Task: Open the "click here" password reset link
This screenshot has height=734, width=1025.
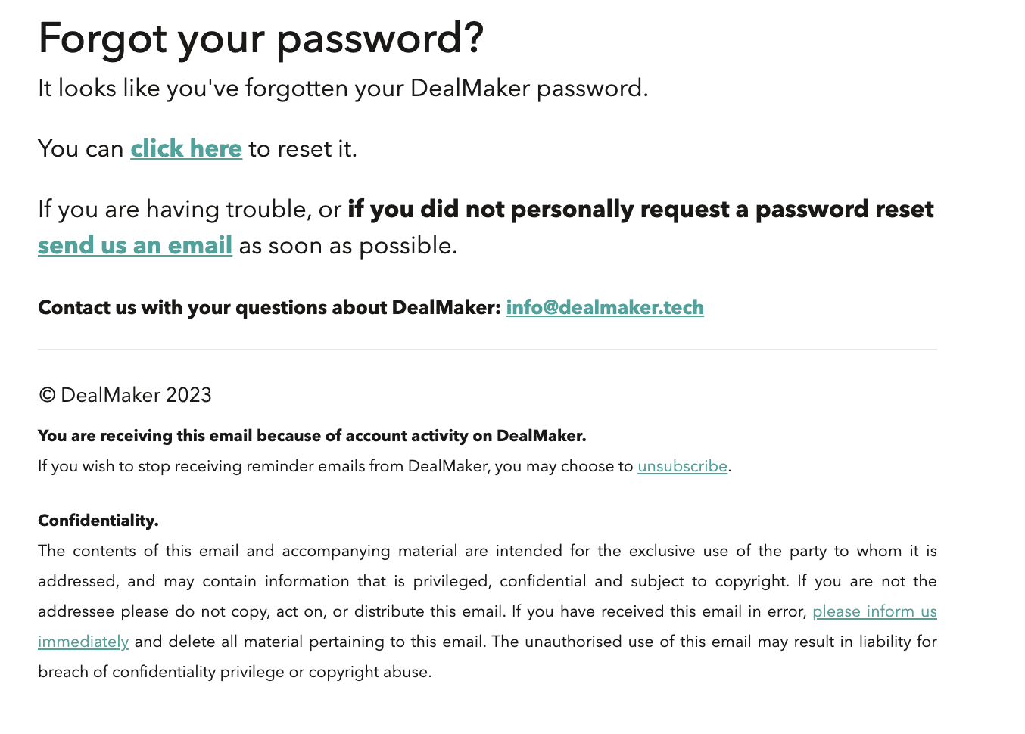Action: pos(186,148)
